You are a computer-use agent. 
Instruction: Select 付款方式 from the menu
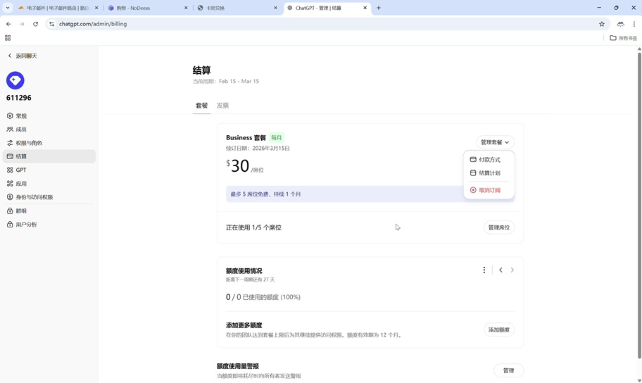pyautogui.click(x=489, y=160)
